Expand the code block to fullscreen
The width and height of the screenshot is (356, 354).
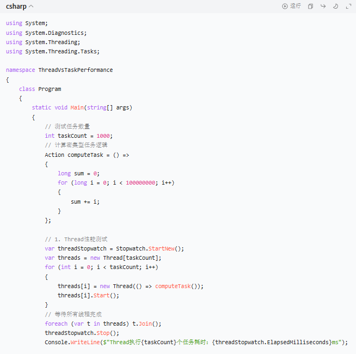(348, 6)
